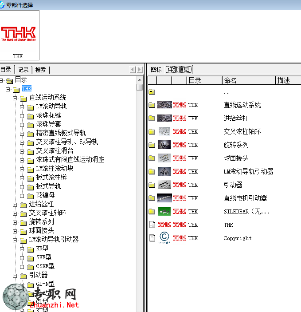Click the 直线电机引动器 product thumbnail in list
Screen dimensions: 301x312
click(x=164, y=198)
